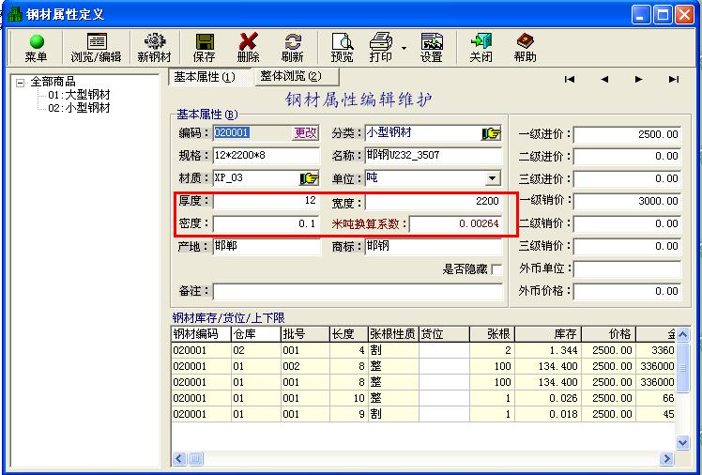Click the 外币单位 field
702x475 pixels.
pos(627,268)
